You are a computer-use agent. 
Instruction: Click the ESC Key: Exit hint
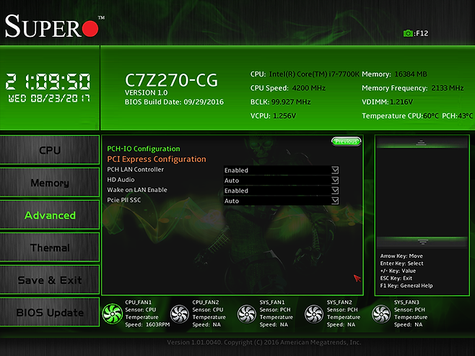click(396, 278)
